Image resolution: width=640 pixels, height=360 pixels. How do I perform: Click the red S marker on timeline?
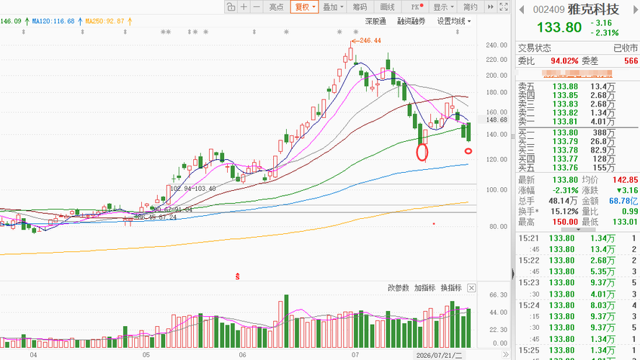[x=237, y=276]
